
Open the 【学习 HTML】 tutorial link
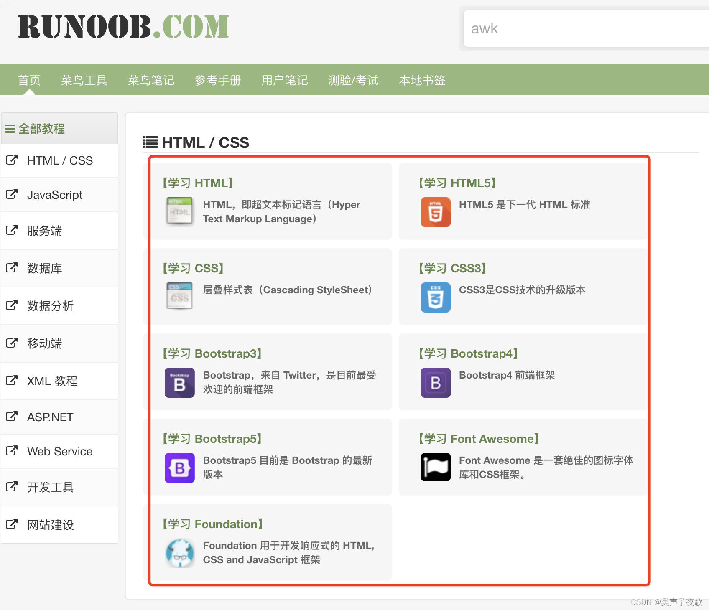[198, 183]
